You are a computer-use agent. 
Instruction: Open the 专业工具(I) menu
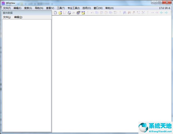click(74, 8)
